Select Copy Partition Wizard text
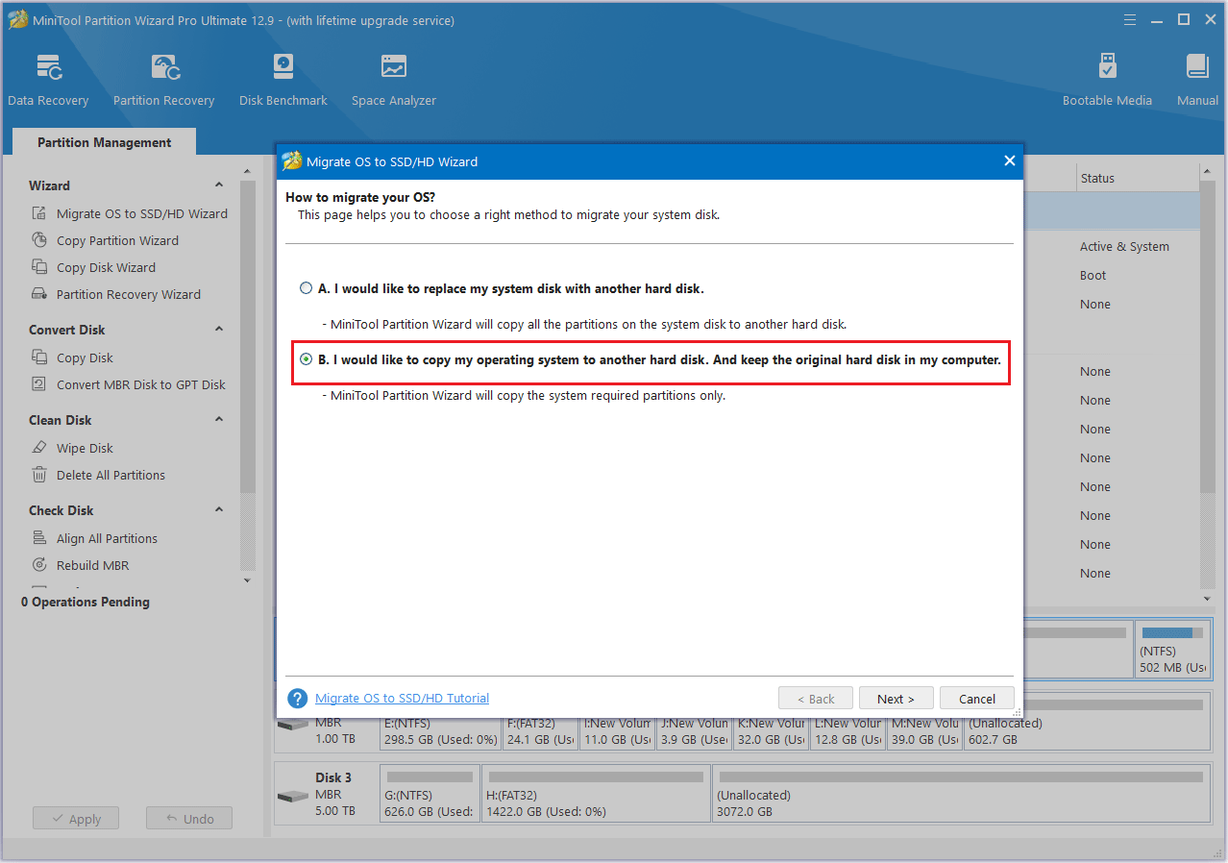This screenshot has height=863, width=1228. (117, 240)
